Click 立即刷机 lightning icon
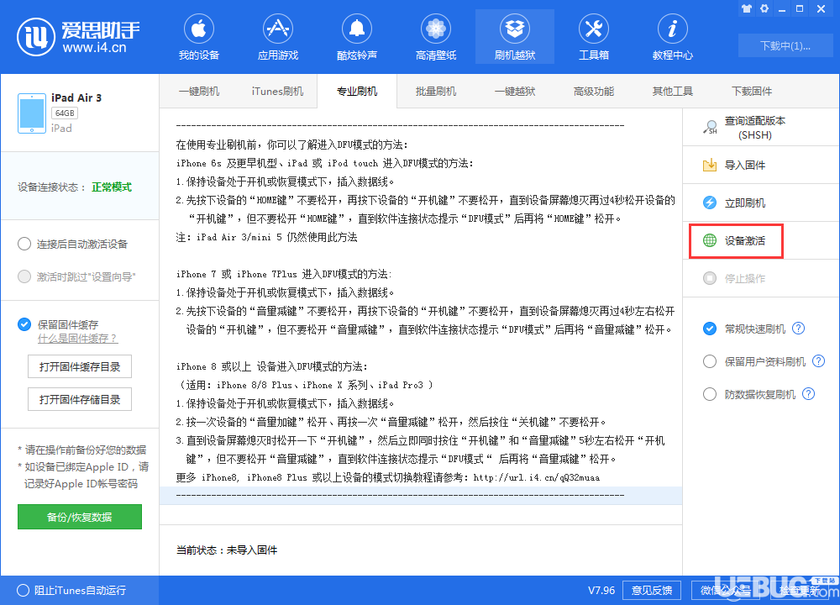840x605 pixels. (709, 203)
